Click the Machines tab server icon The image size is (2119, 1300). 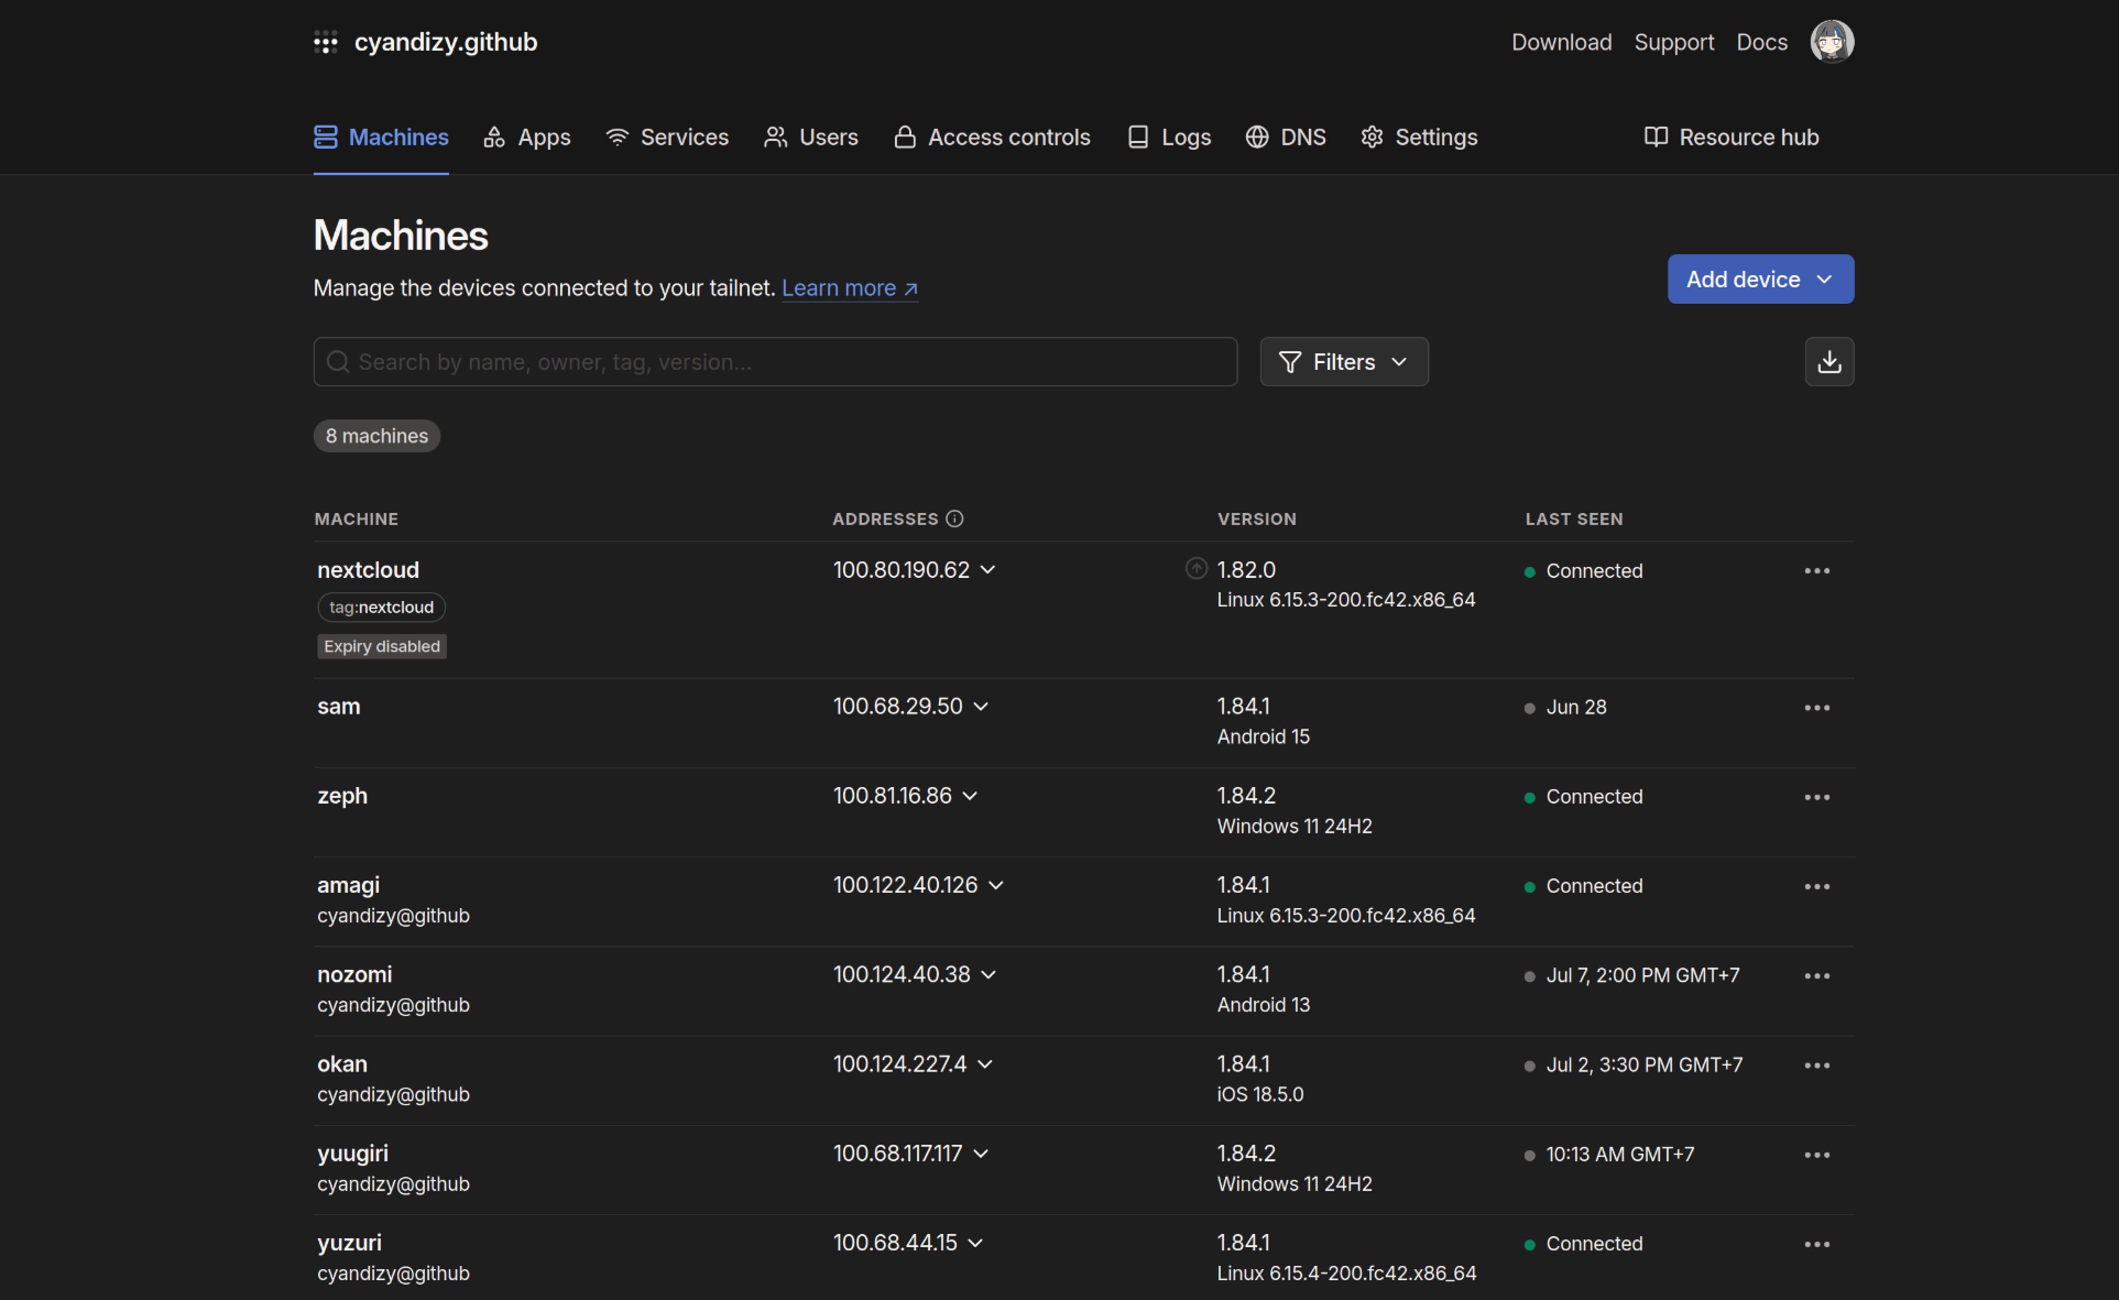[x=325, y=136]
